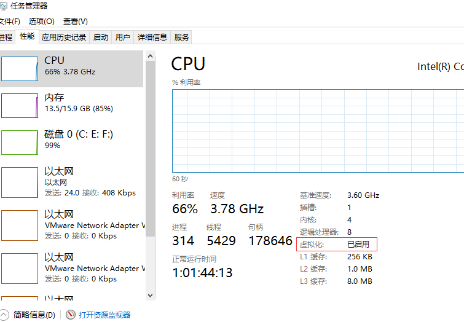Switch to the 启动 tab
Image resolution: width=464 pixels, height=322 pixels.
(101, 37)
